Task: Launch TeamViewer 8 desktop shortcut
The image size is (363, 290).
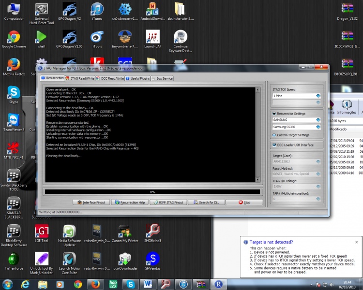Action: tap(14, 123)
